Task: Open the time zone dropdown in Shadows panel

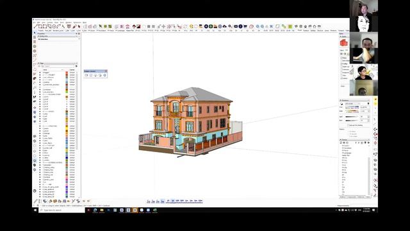Action: (x=353, y=104)
